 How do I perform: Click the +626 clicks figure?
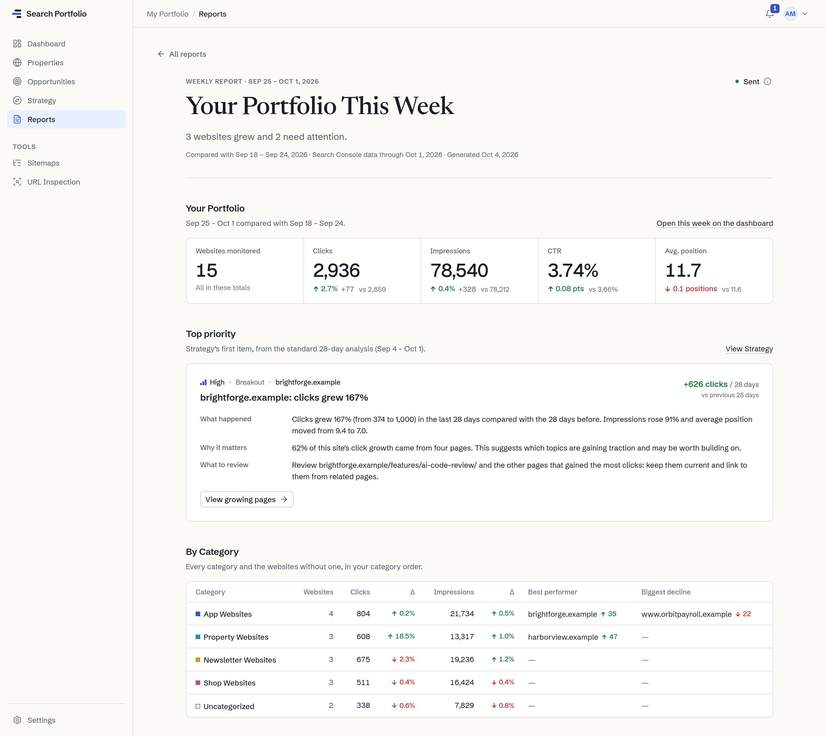[706, 384]
